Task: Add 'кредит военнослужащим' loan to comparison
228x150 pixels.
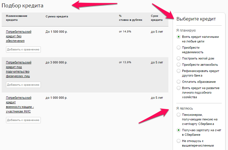Action: pyautogui.click(x=23, y=120)
